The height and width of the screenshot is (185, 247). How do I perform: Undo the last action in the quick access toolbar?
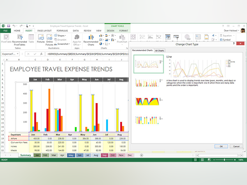(x=14, y=26)
